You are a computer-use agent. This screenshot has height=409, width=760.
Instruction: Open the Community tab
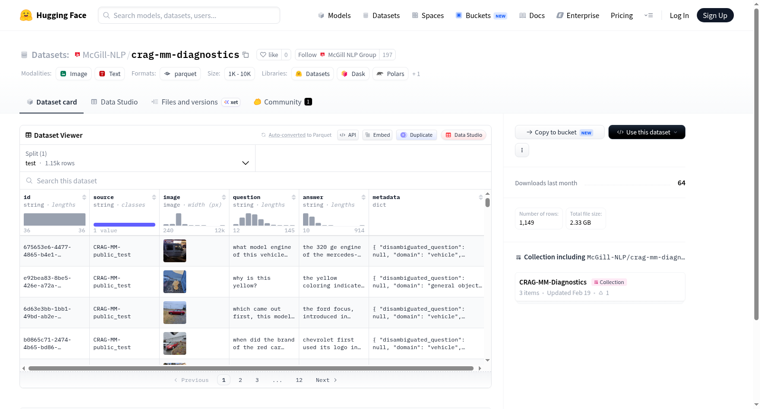click(283, 102)
